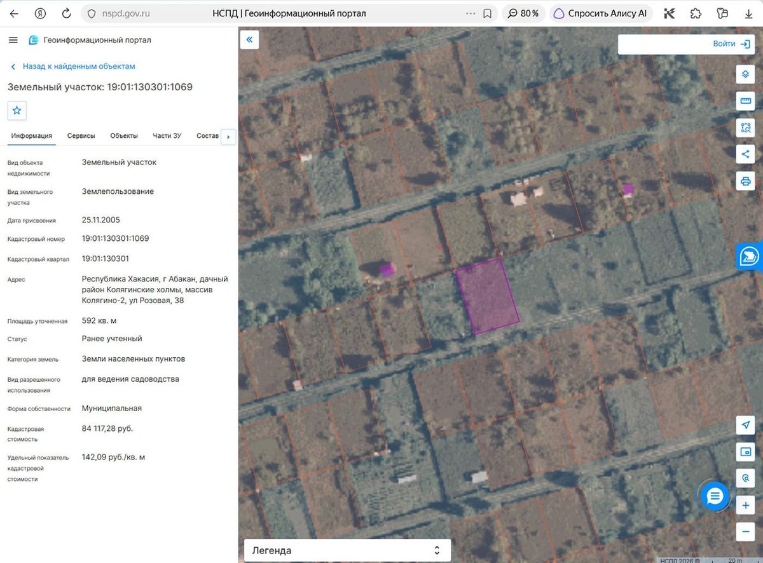Open the Yandex home button

40,13
